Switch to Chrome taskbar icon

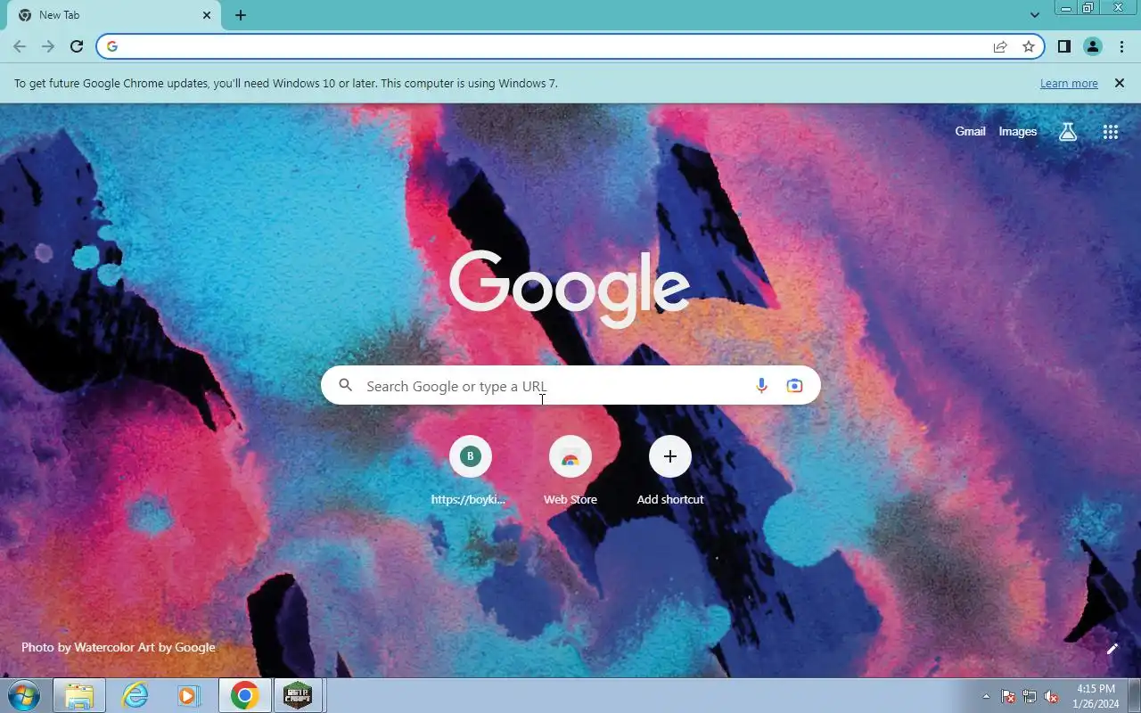pos(244,695)
